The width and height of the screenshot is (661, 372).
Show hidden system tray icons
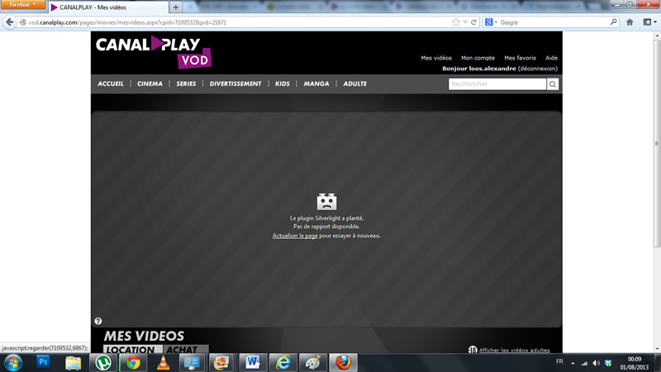coord(573,363)
